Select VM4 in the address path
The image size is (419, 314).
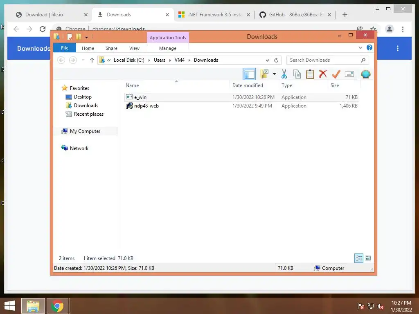pyautogui.click(x=180, y=60)
